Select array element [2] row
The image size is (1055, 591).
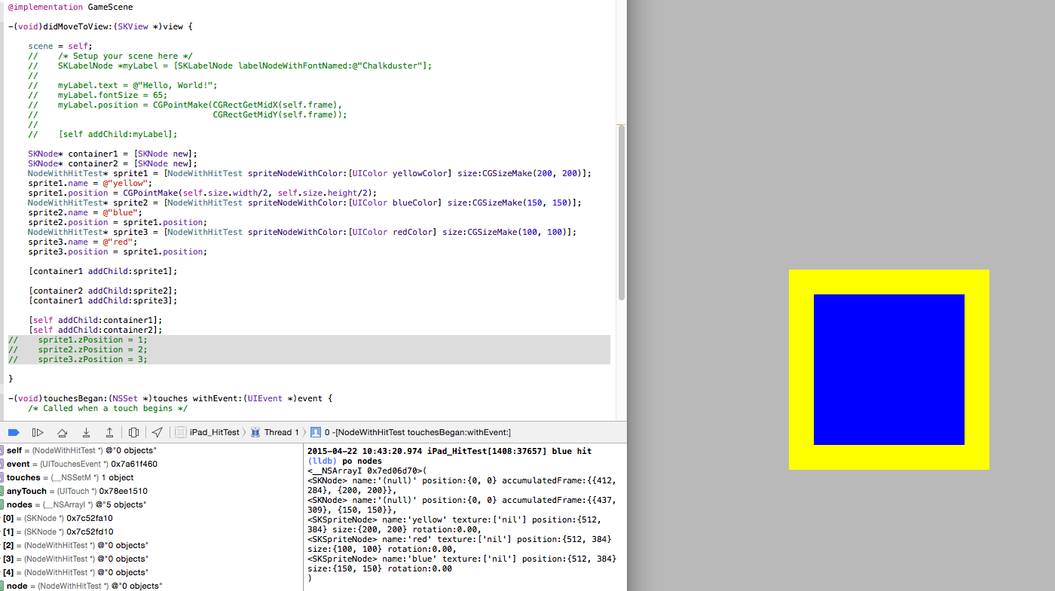click(151, 545)
